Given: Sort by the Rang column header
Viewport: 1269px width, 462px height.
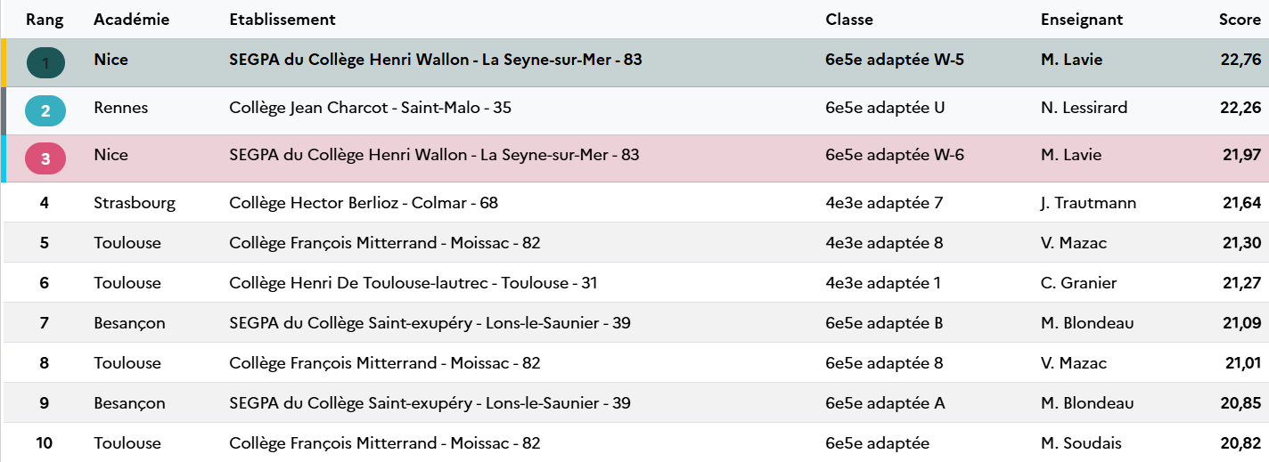Looking at the screenshot, I should (x=45, y=20).
